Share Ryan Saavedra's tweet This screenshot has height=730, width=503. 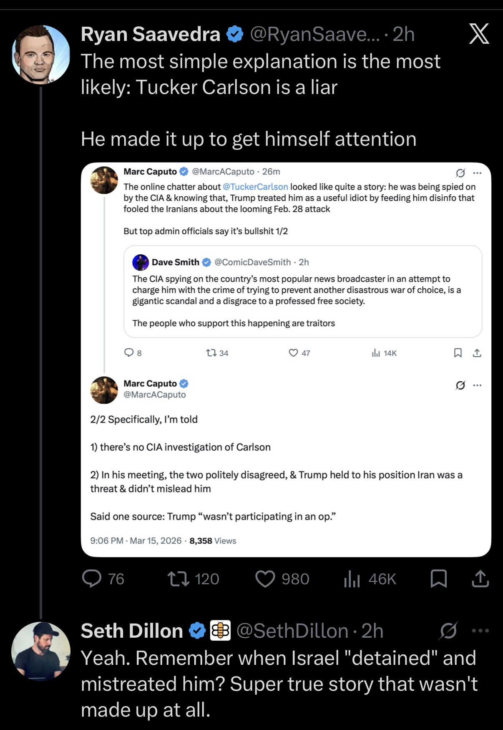(x=480, y=579)
